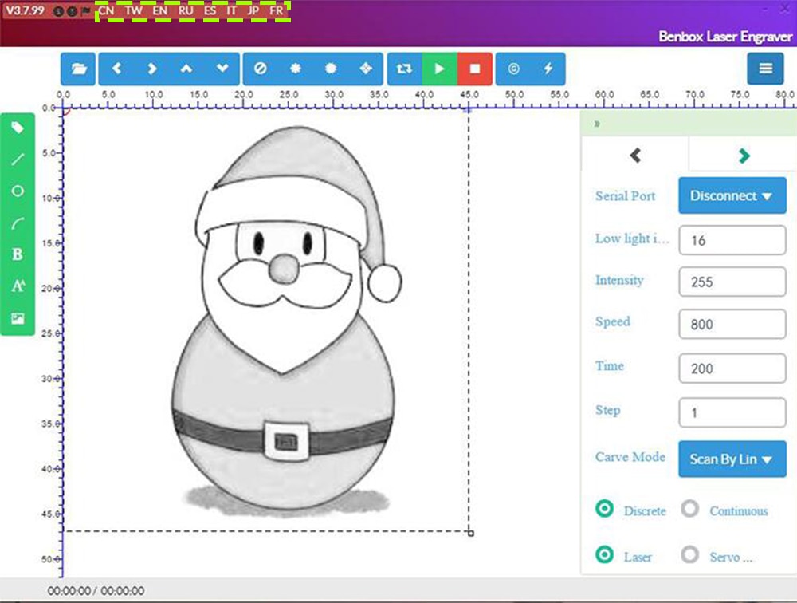Choose the bold B text tool

18,254
